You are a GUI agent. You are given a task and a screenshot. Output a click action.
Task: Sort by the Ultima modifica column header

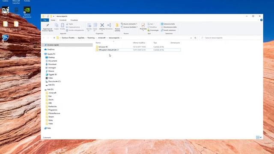139,43
